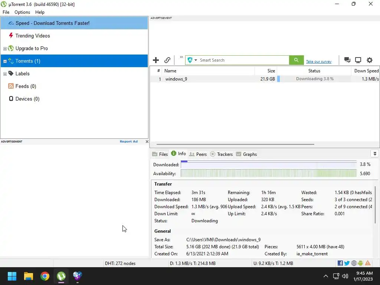Click the Android icon in status bar
This screenshot has width=380, height=285.
click(x=360, y=263)
